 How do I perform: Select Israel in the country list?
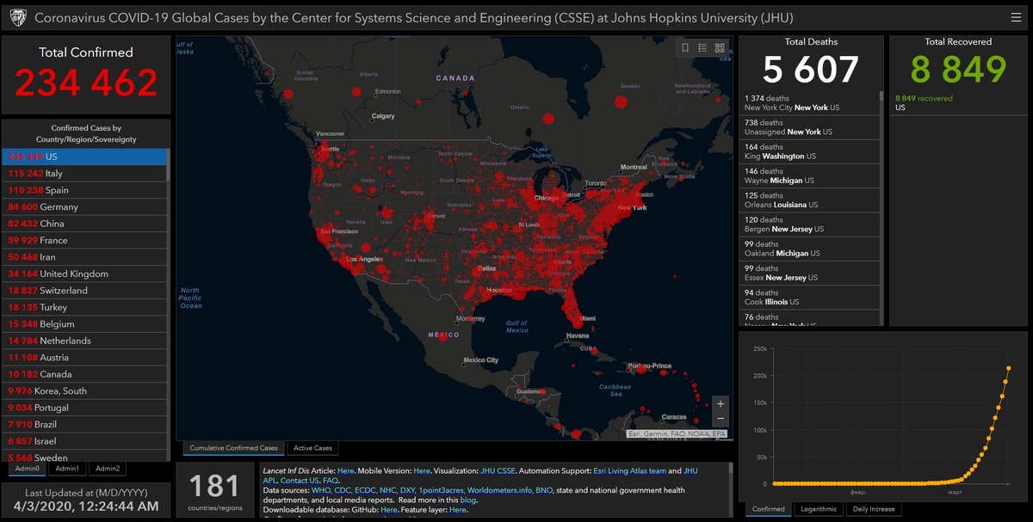pyautogui.click(x=84, y=442)
